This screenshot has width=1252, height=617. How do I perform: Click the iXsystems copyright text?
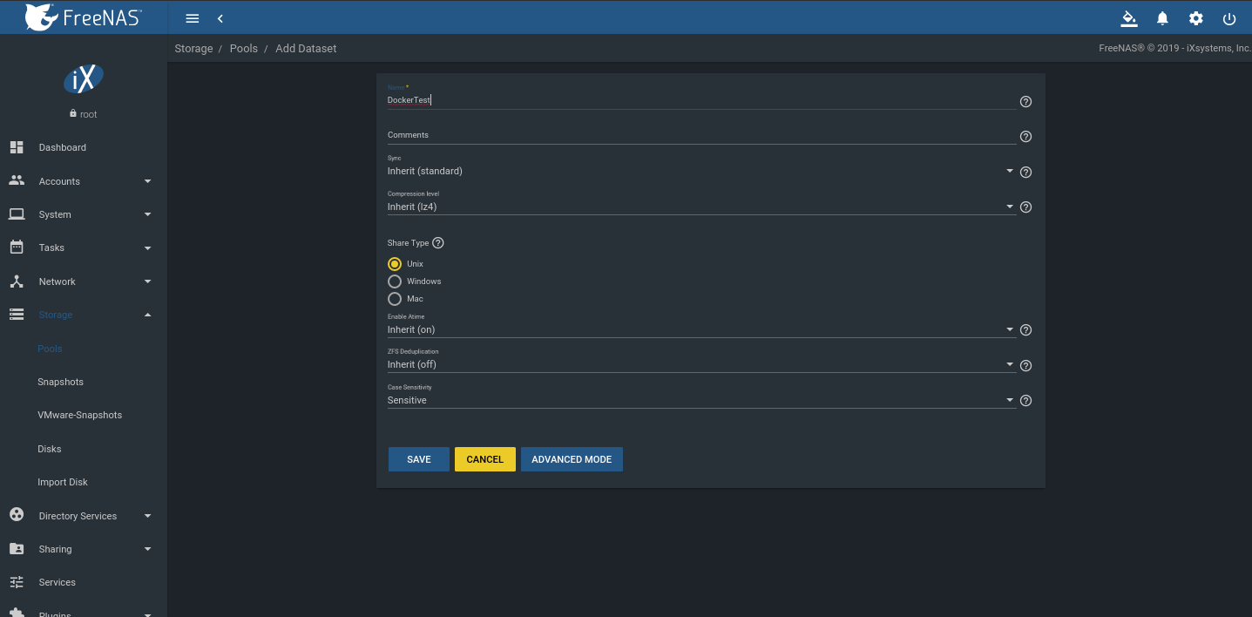(1174, 49)
